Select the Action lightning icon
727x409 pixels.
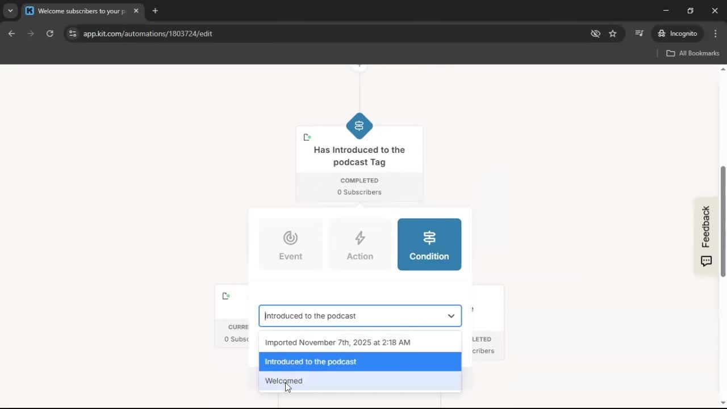[360, 238]
